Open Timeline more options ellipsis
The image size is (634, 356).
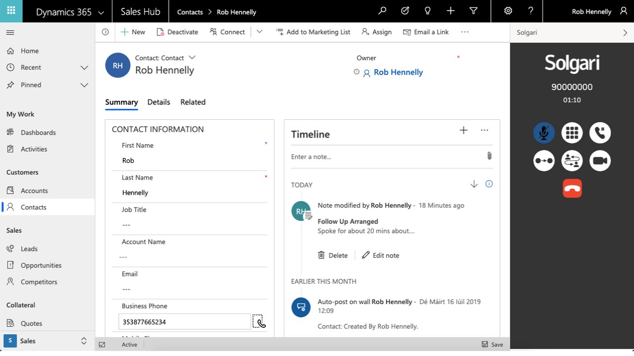pos(484,130)
